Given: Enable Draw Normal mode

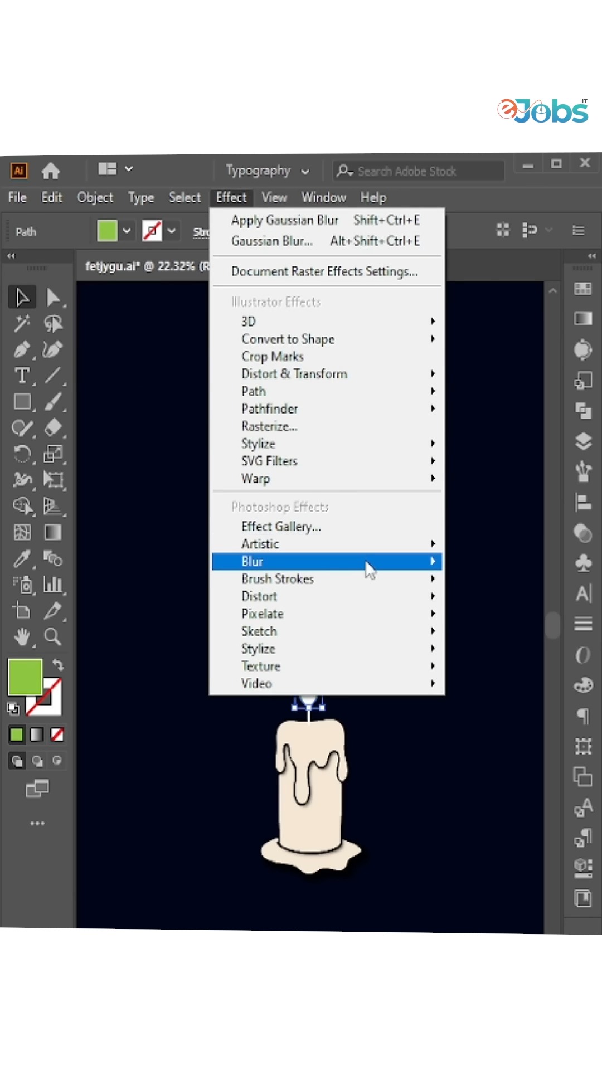Looking at the screenshot, I should pyautogui.click(x=17, y=761).
